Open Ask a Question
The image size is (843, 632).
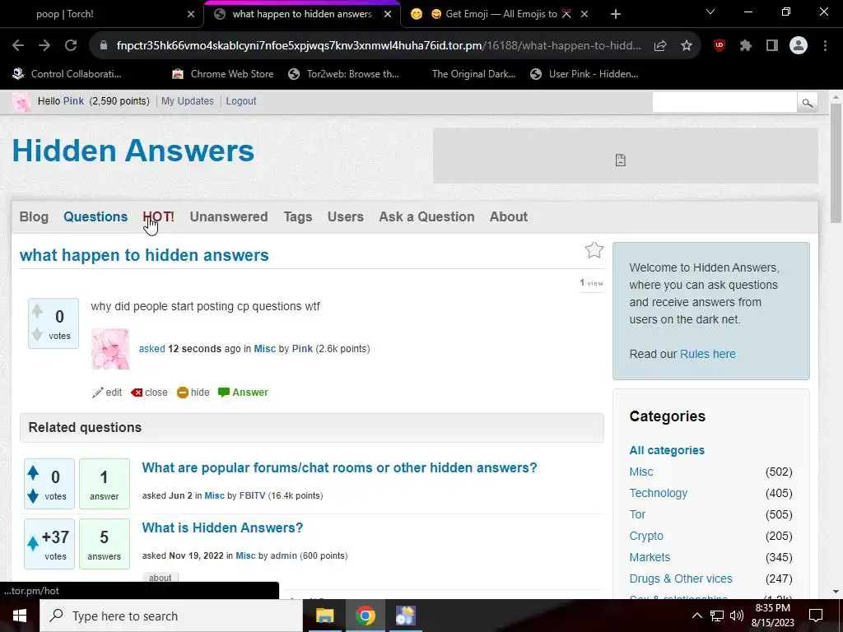point(427,216)
